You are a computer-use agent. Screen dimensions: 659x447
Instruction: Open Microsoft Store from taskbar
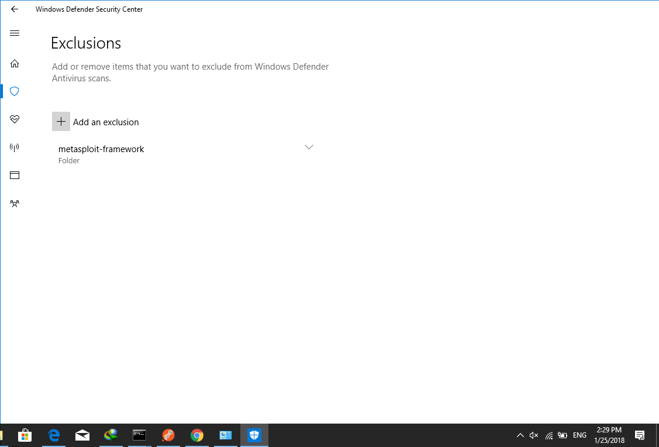click(25, 435)
